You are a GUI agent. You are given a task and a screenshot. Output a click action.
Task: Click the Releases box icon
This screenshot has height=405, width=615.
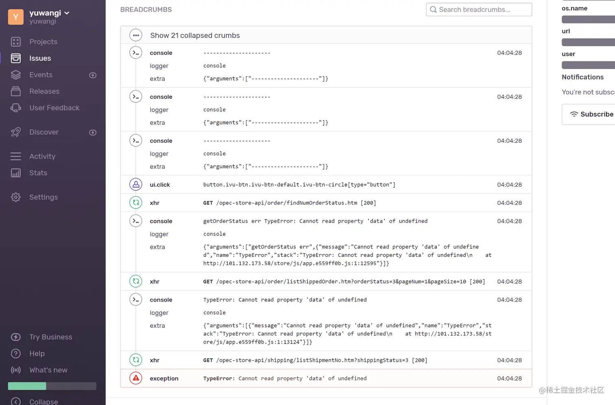click(16, 91)
